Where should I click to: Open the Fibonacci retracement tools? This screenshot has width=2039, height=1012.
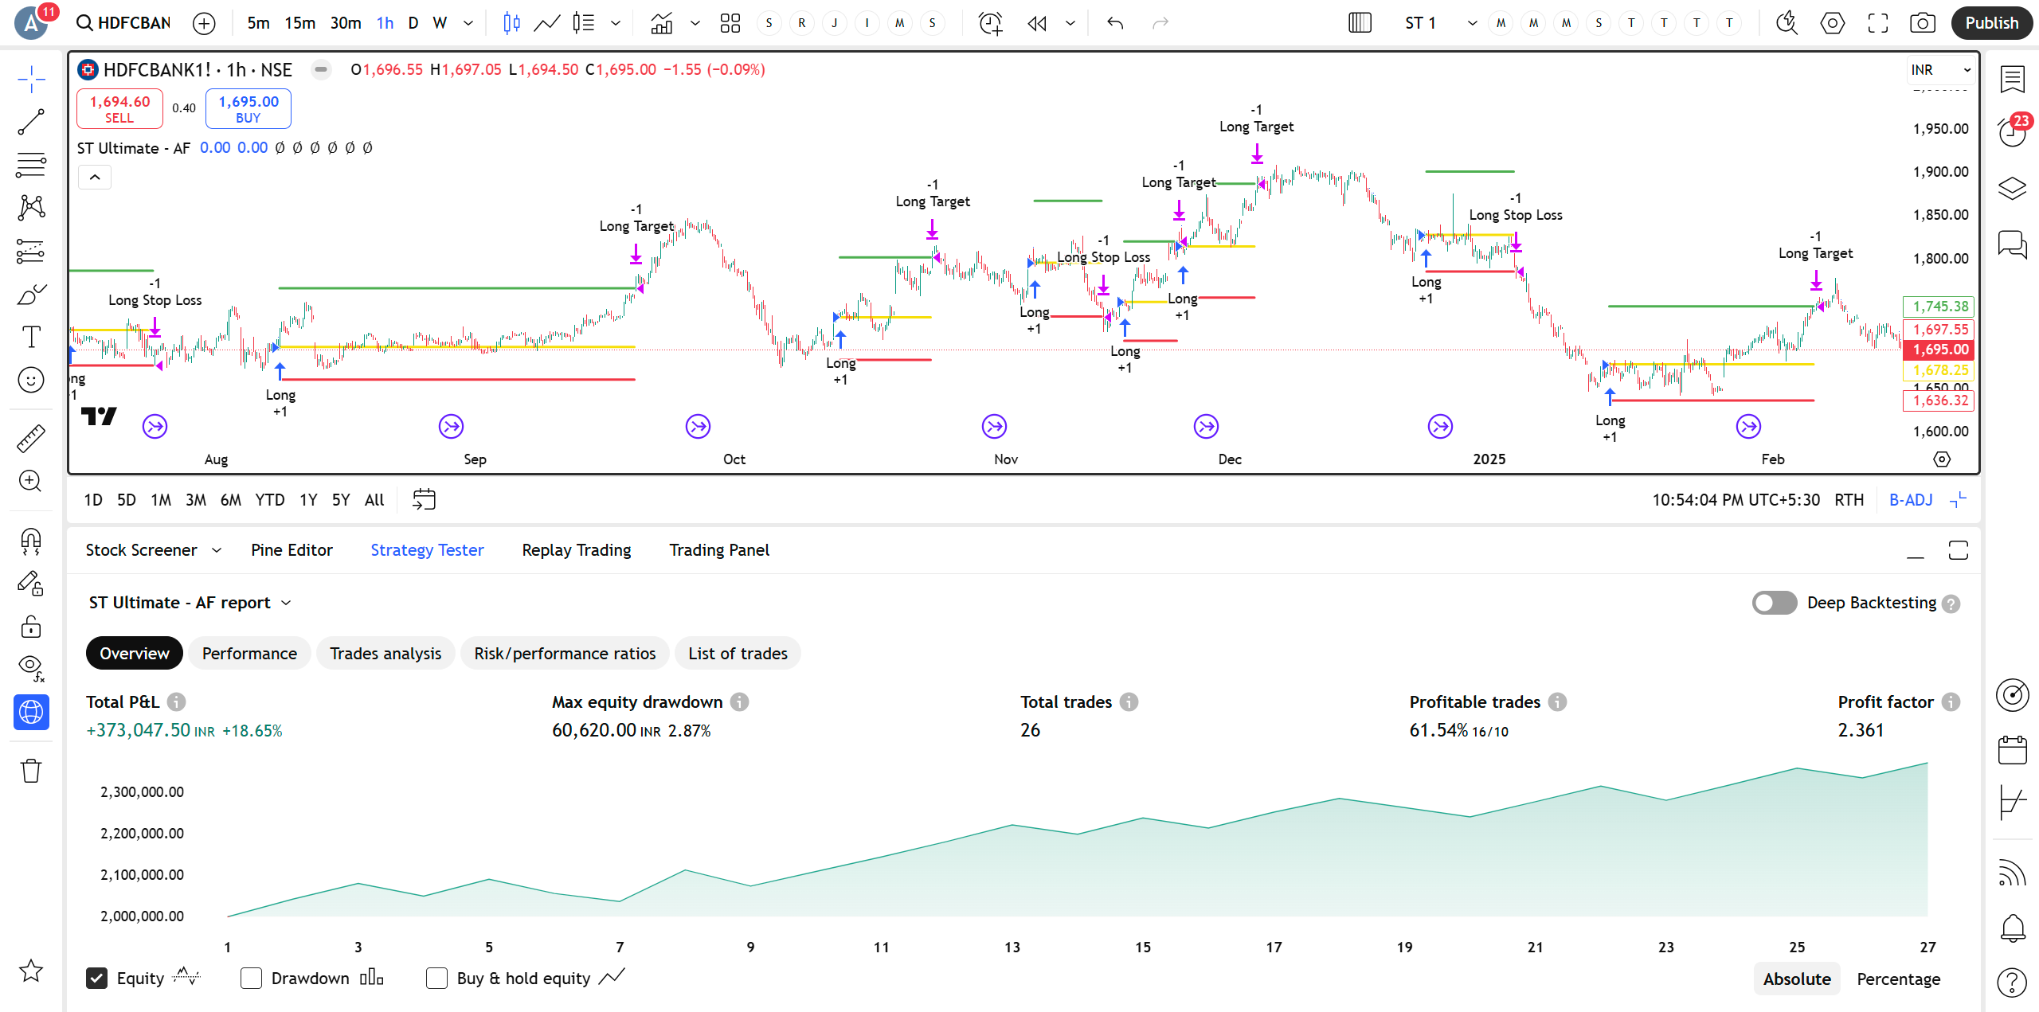[x=31, y=165]
